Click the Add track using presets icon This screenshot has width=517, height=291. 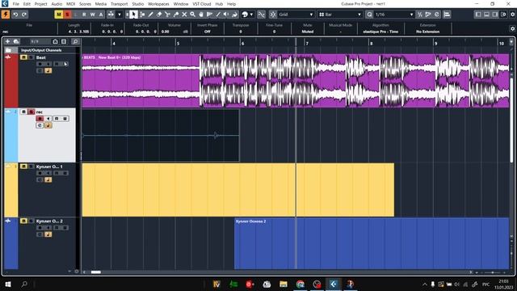(16, 41)
